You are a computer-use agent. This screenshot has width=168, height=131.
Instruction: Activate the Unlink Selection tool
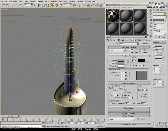click(x=17, y=5)
